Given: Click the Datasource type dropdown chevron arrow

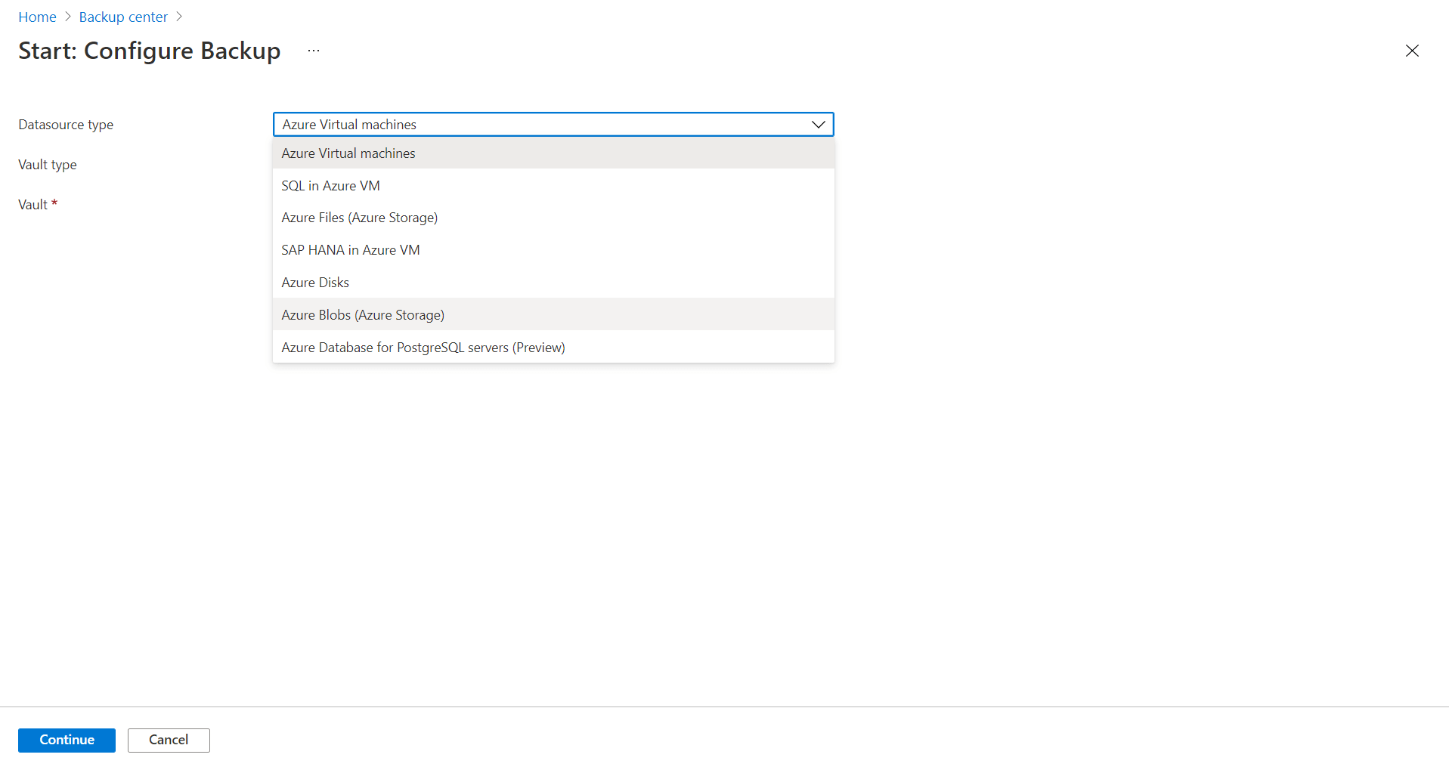Looking at the screenshot, I should [x=818, y=125].
